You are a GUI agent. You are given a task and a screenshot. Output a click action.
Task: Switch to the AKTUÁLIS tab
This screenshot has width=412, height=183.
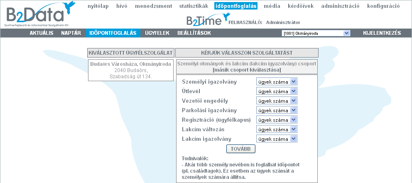pyautogui.click(x=42, y=33)
